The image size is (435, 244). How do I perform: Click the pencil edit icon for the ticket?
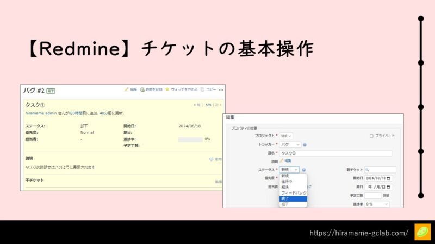tap(127, 89)
